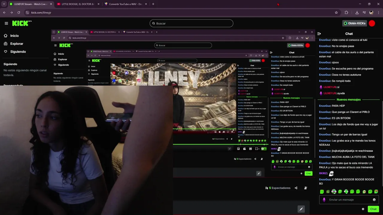The image size is (383, 215).
Task: Go back in browser history
Action: click(4, 13)
